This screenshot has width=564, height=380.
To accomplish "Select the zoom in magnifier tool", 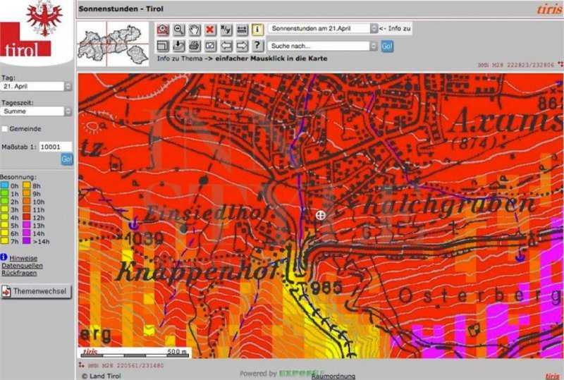I will coord(163,30).
